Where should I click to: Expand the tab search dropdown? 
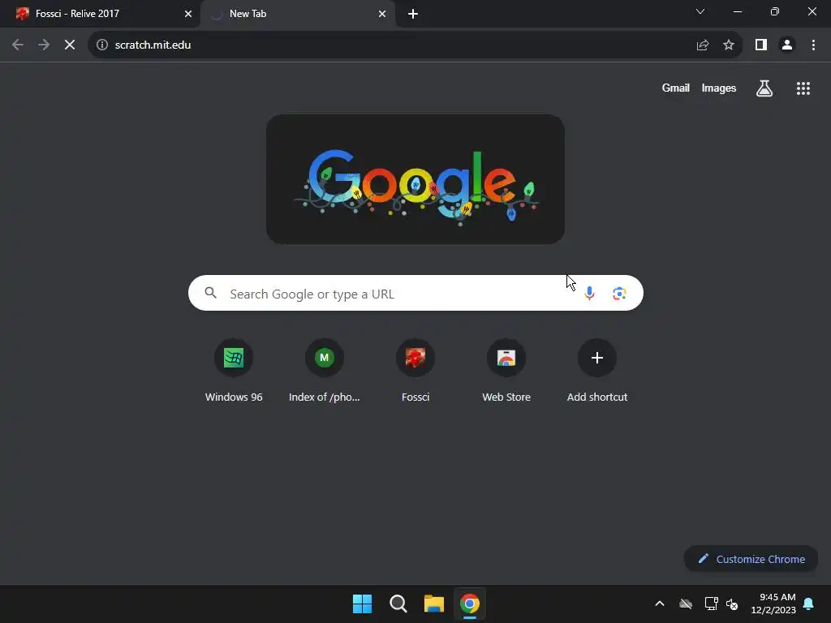[700, 11]
